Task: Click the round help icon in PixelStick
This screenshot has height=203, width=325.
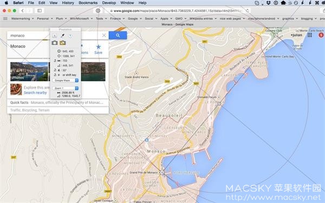Action: pos(70,36)
